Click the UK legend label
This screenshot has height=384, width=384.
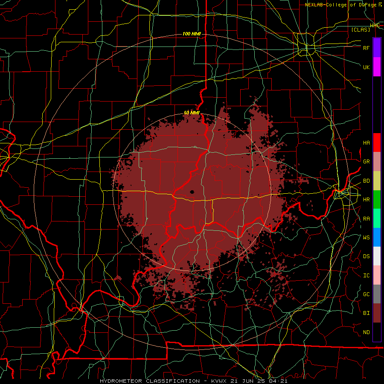367,67
